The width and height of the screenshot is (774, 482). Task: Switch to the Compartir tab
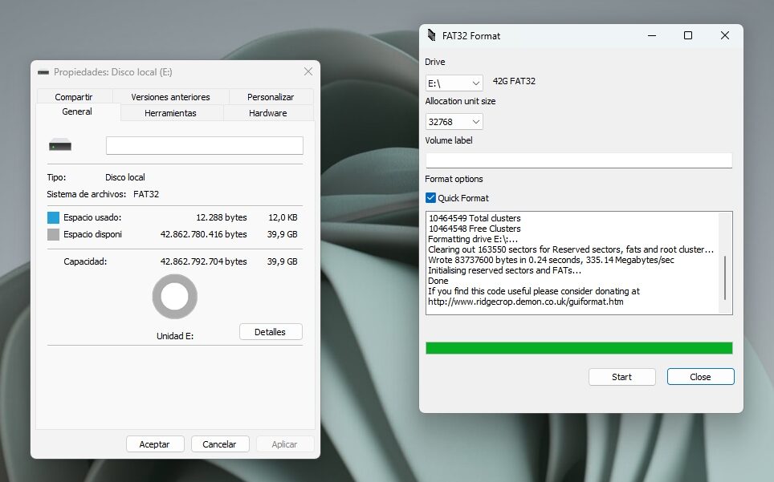(74, 96)
